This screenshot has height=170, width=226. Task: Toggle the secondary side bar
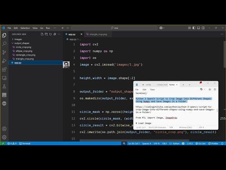(x=203, y=28)
